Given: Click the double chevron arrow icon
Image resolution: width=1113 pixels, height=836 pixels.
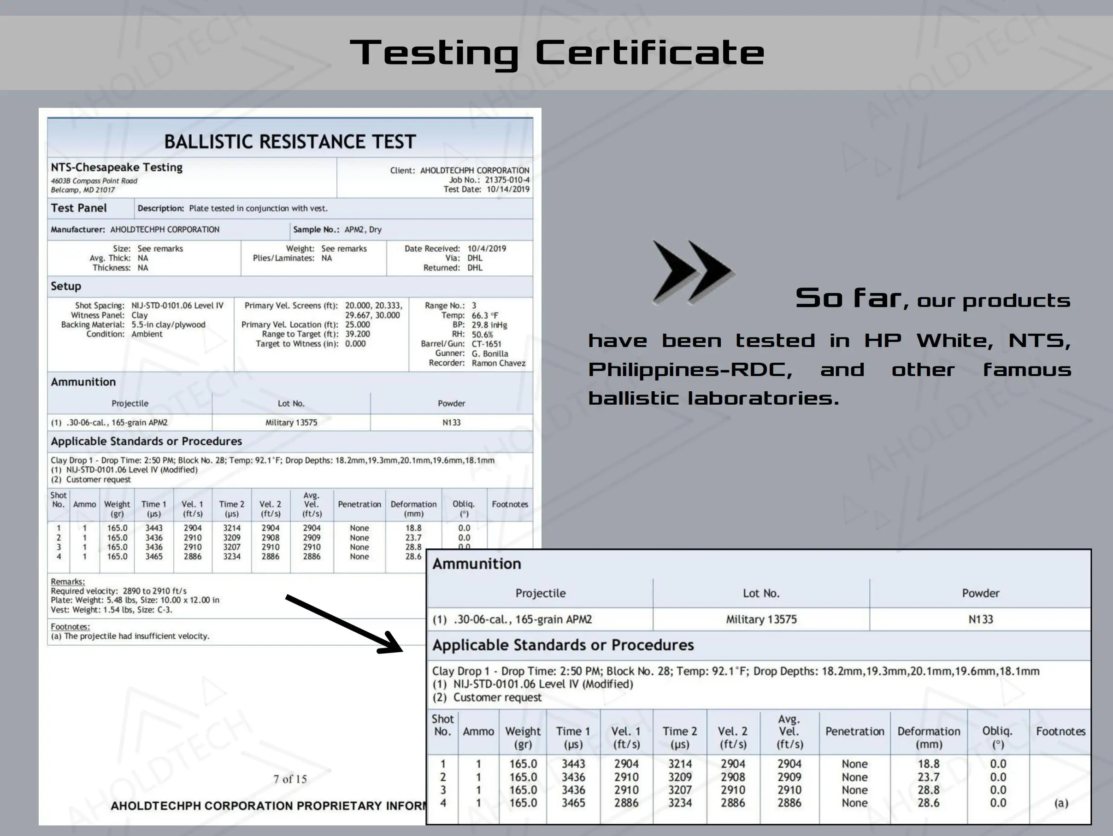Looking at the screenshot, I should (693, 272).
